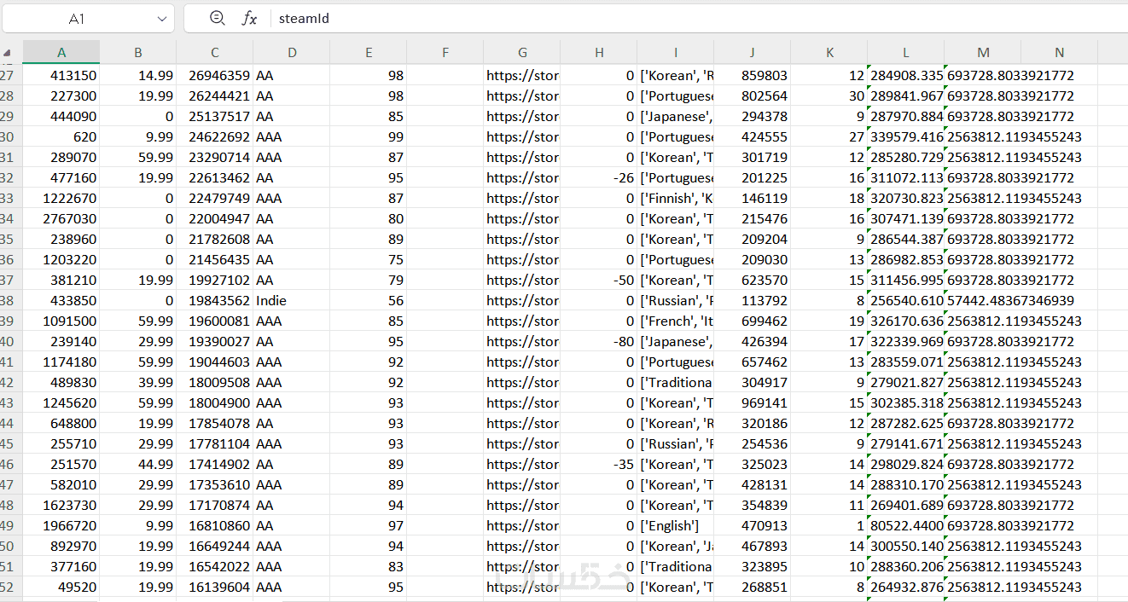Select the row 38 header

(x=9, y=301)
